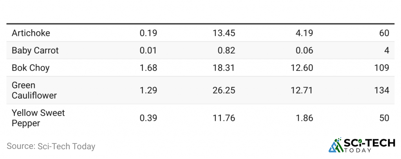Click the SCI-TECH TODAY wordmark
The width and height of the screenshot is (401, 159).
[369, 145]
